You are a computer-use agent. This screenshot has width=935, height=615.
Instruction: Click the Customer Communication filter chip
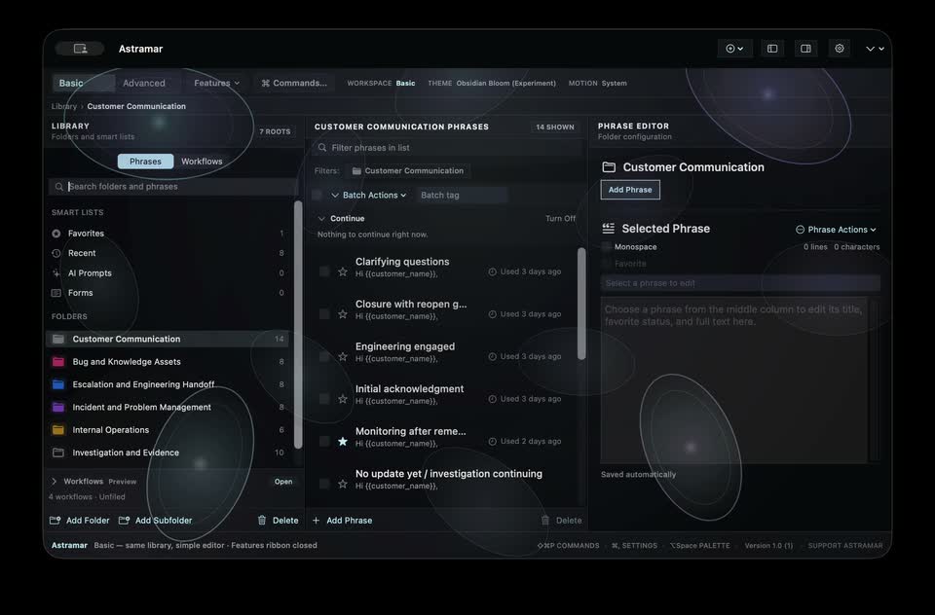(x=408, y=171)
